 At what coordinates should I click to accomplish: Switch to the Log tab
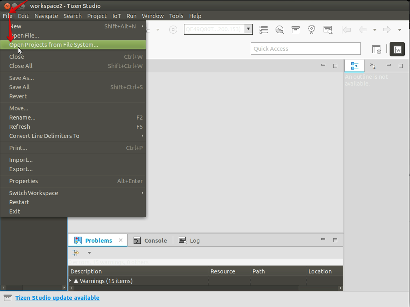tap(189, 240)
